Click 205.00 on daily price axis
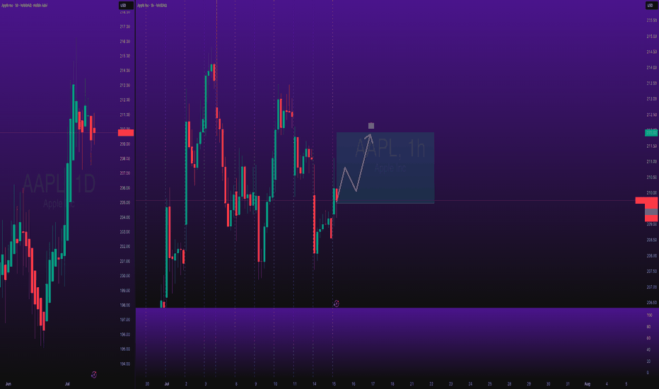 click(125, 203)
